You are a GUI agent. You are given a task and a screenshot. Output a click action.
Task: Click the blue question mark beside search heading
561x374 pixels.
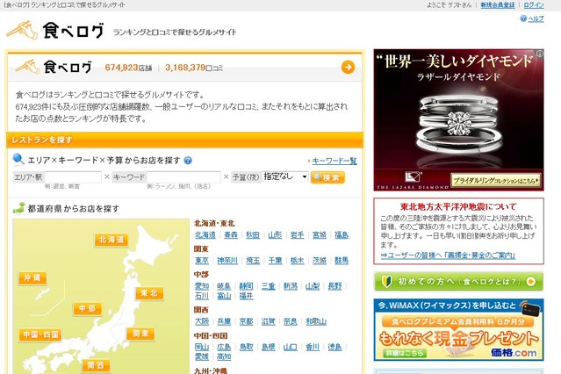(188, 161)
